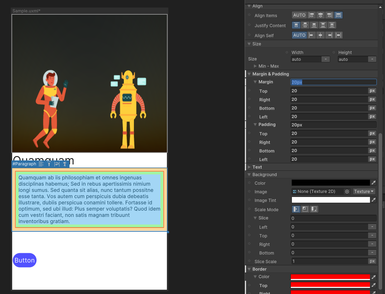Open the Slice Scale px unit dropdown
Image resolution: width=385 pixels, height=294 pixels.
pos(372,261)
